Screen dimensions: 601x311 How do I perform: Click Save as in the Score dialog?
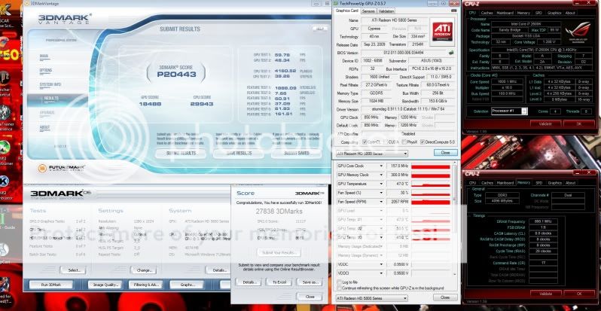(310, 282)
